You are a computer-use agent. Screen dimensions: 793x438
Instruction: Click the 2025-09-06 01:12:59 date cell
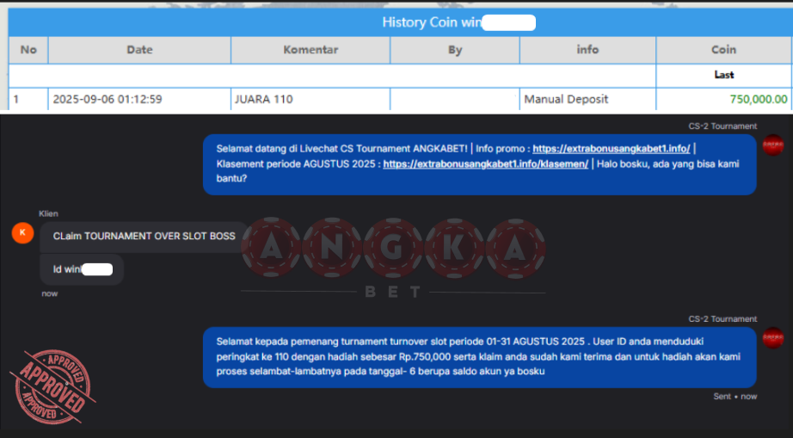point(139,99)
